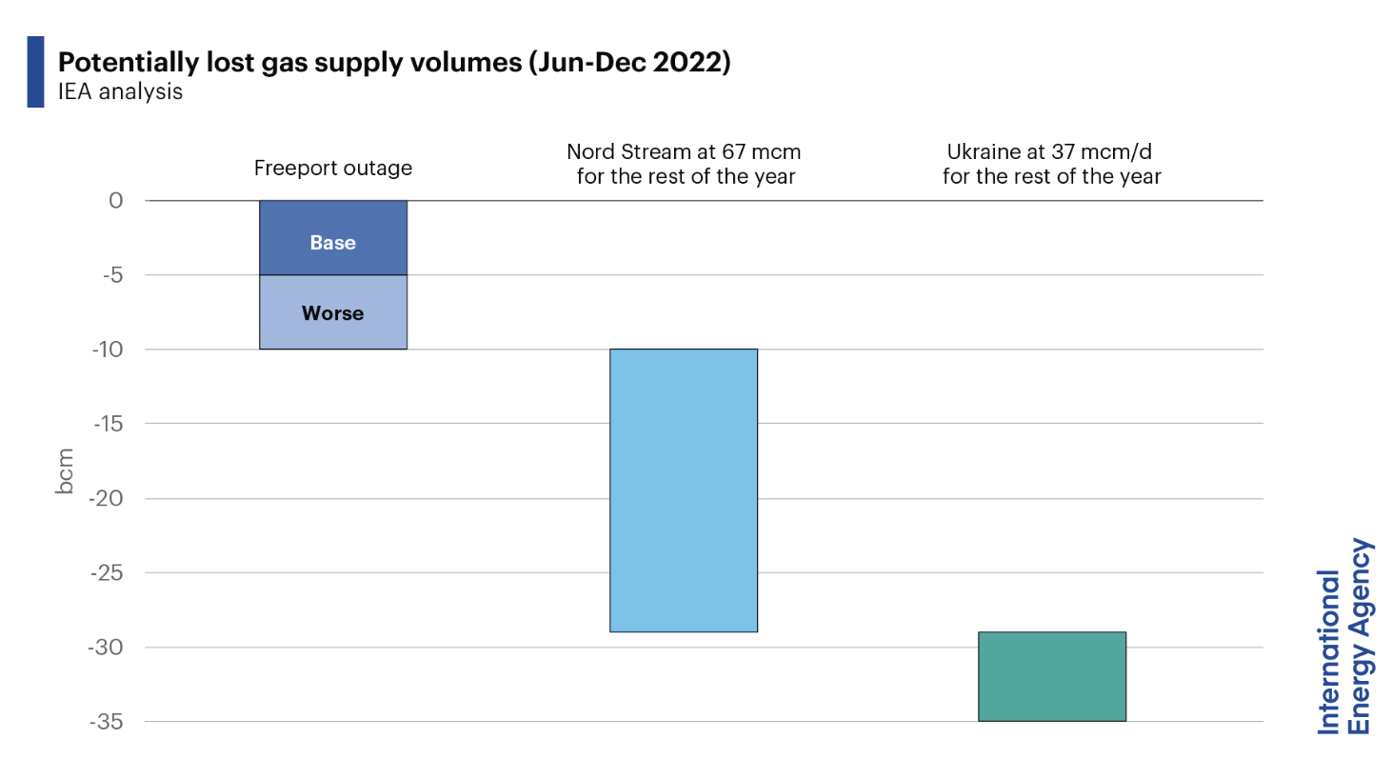Select the Nord Stream light blue bar

tap(684, 490)
